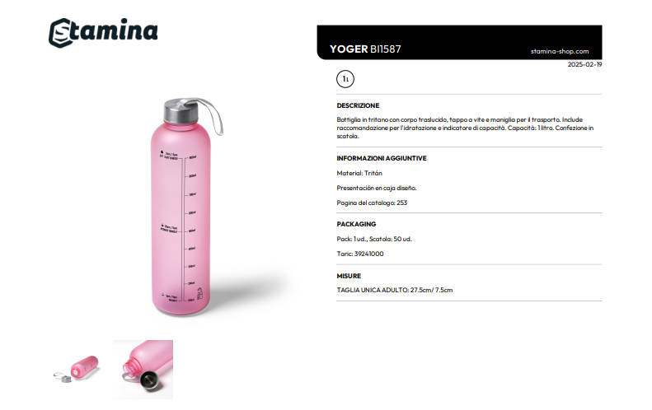
Task: Click the PACKAGING section heading
Action: [356, 224]
